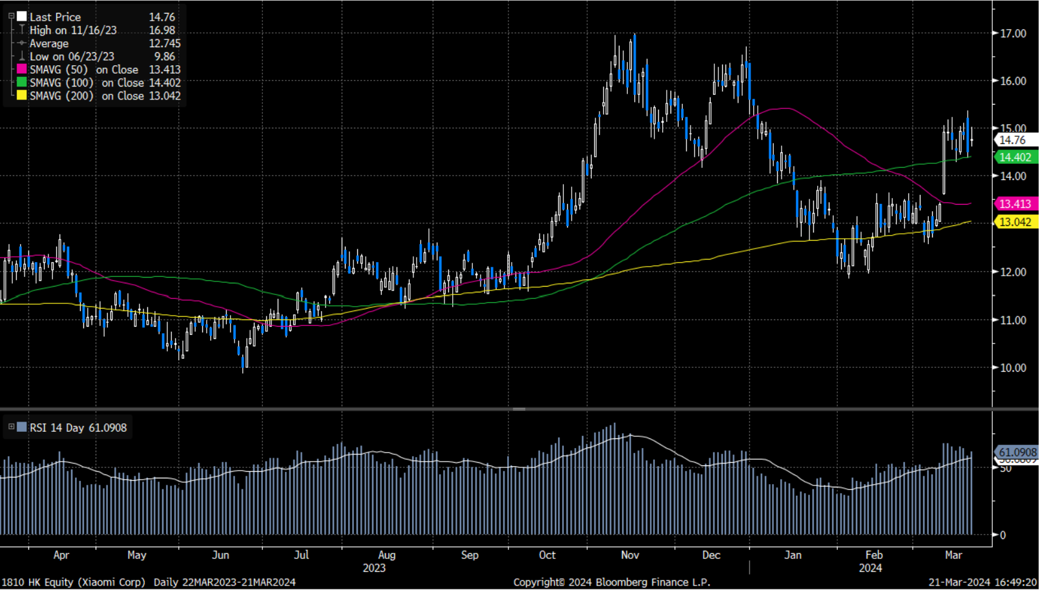Click the panel divider above RSI pane
Image resolution: width=1040 pixels, height=590 pixels.
coord(519,409)
